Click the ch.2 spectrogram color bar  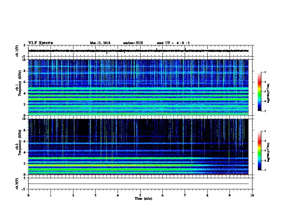pyautogui.click(x=260, y=151)
